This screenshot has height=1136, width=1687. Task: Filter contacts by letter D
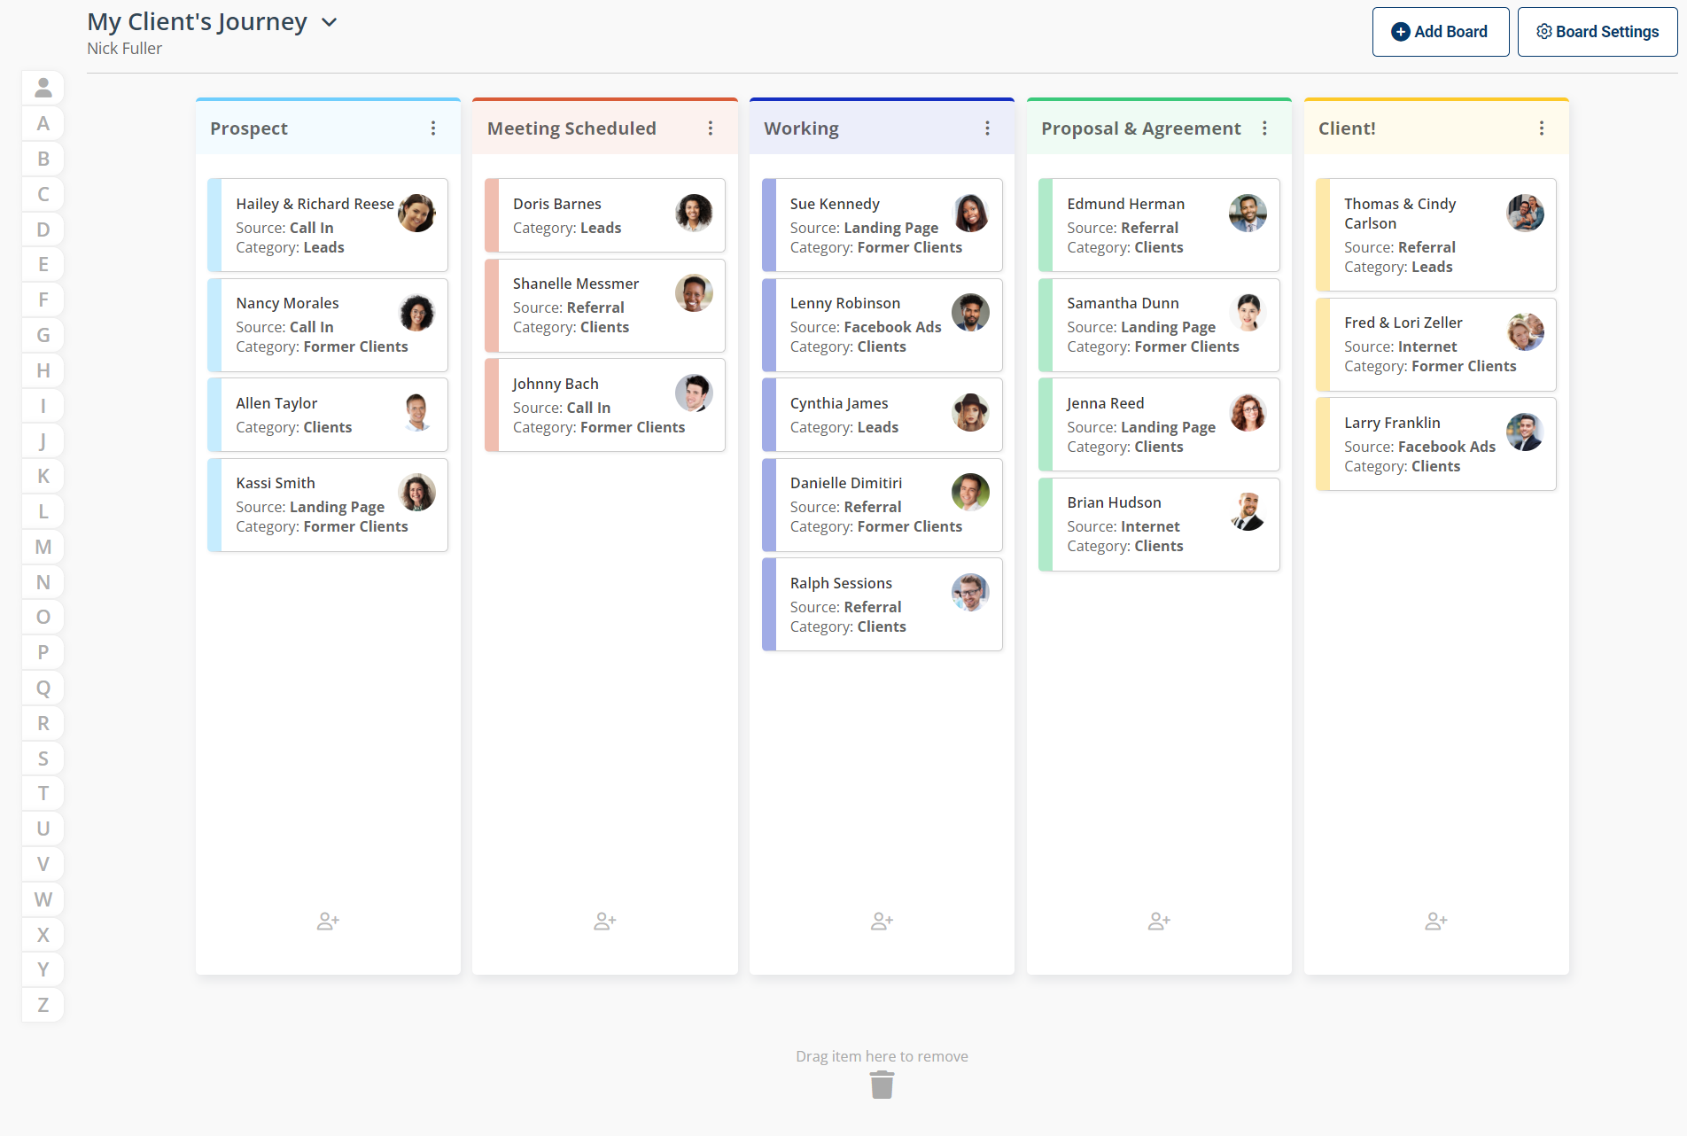[43, 230]
